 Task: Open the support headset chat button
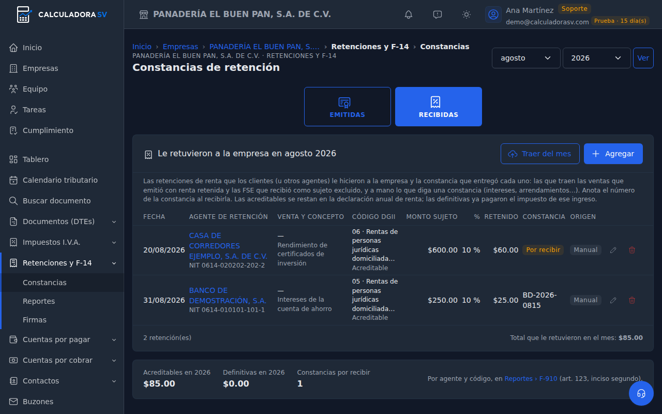641,393
